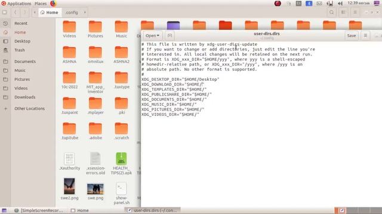Switch to SimpleScreenRecorder in taskbar
The image size is (382, 214).
coord(38,210)
